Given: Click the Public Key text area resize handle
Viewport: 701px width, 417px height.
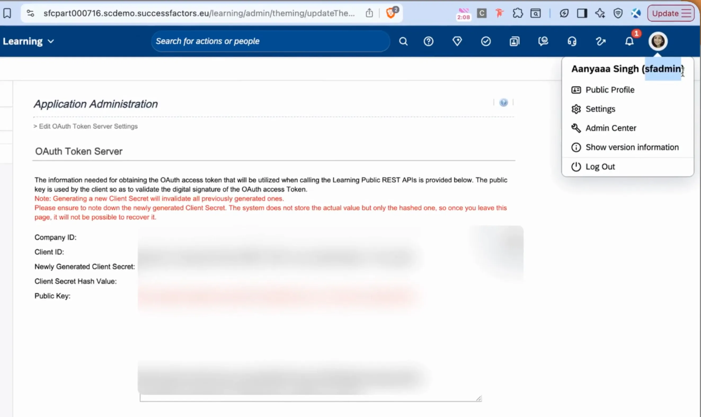Looking at the screenshot, I should coord(478,398).
